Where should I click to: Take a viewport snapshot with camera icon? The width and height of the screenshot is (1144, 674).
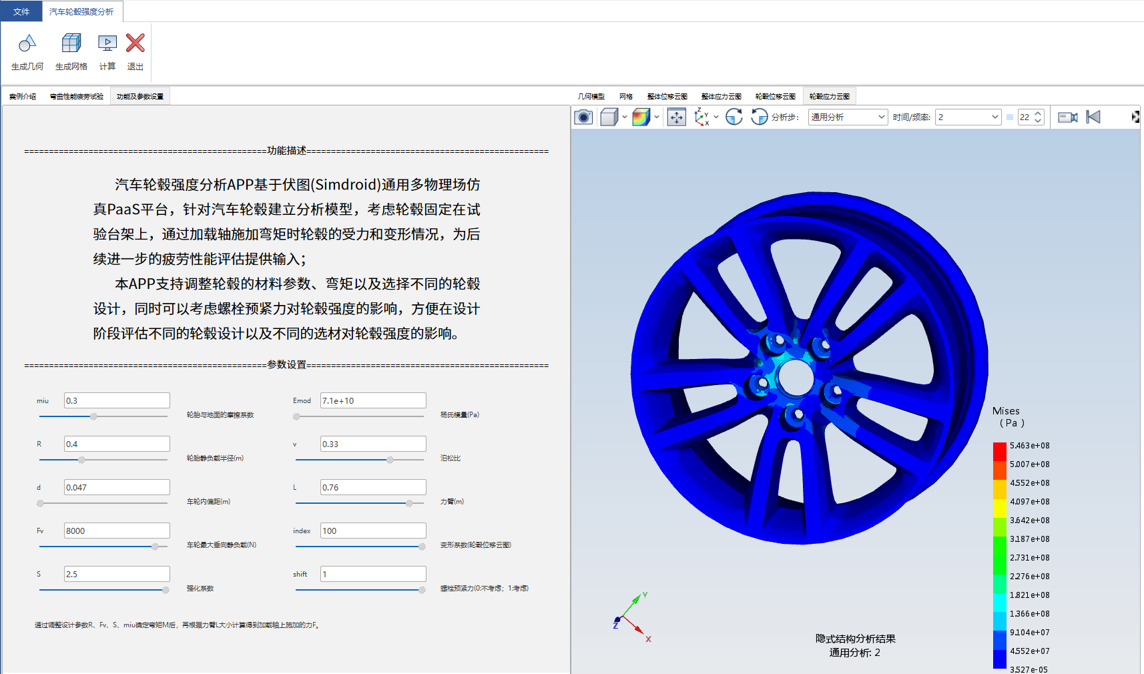pyautogui.click(x=583, y=117)
